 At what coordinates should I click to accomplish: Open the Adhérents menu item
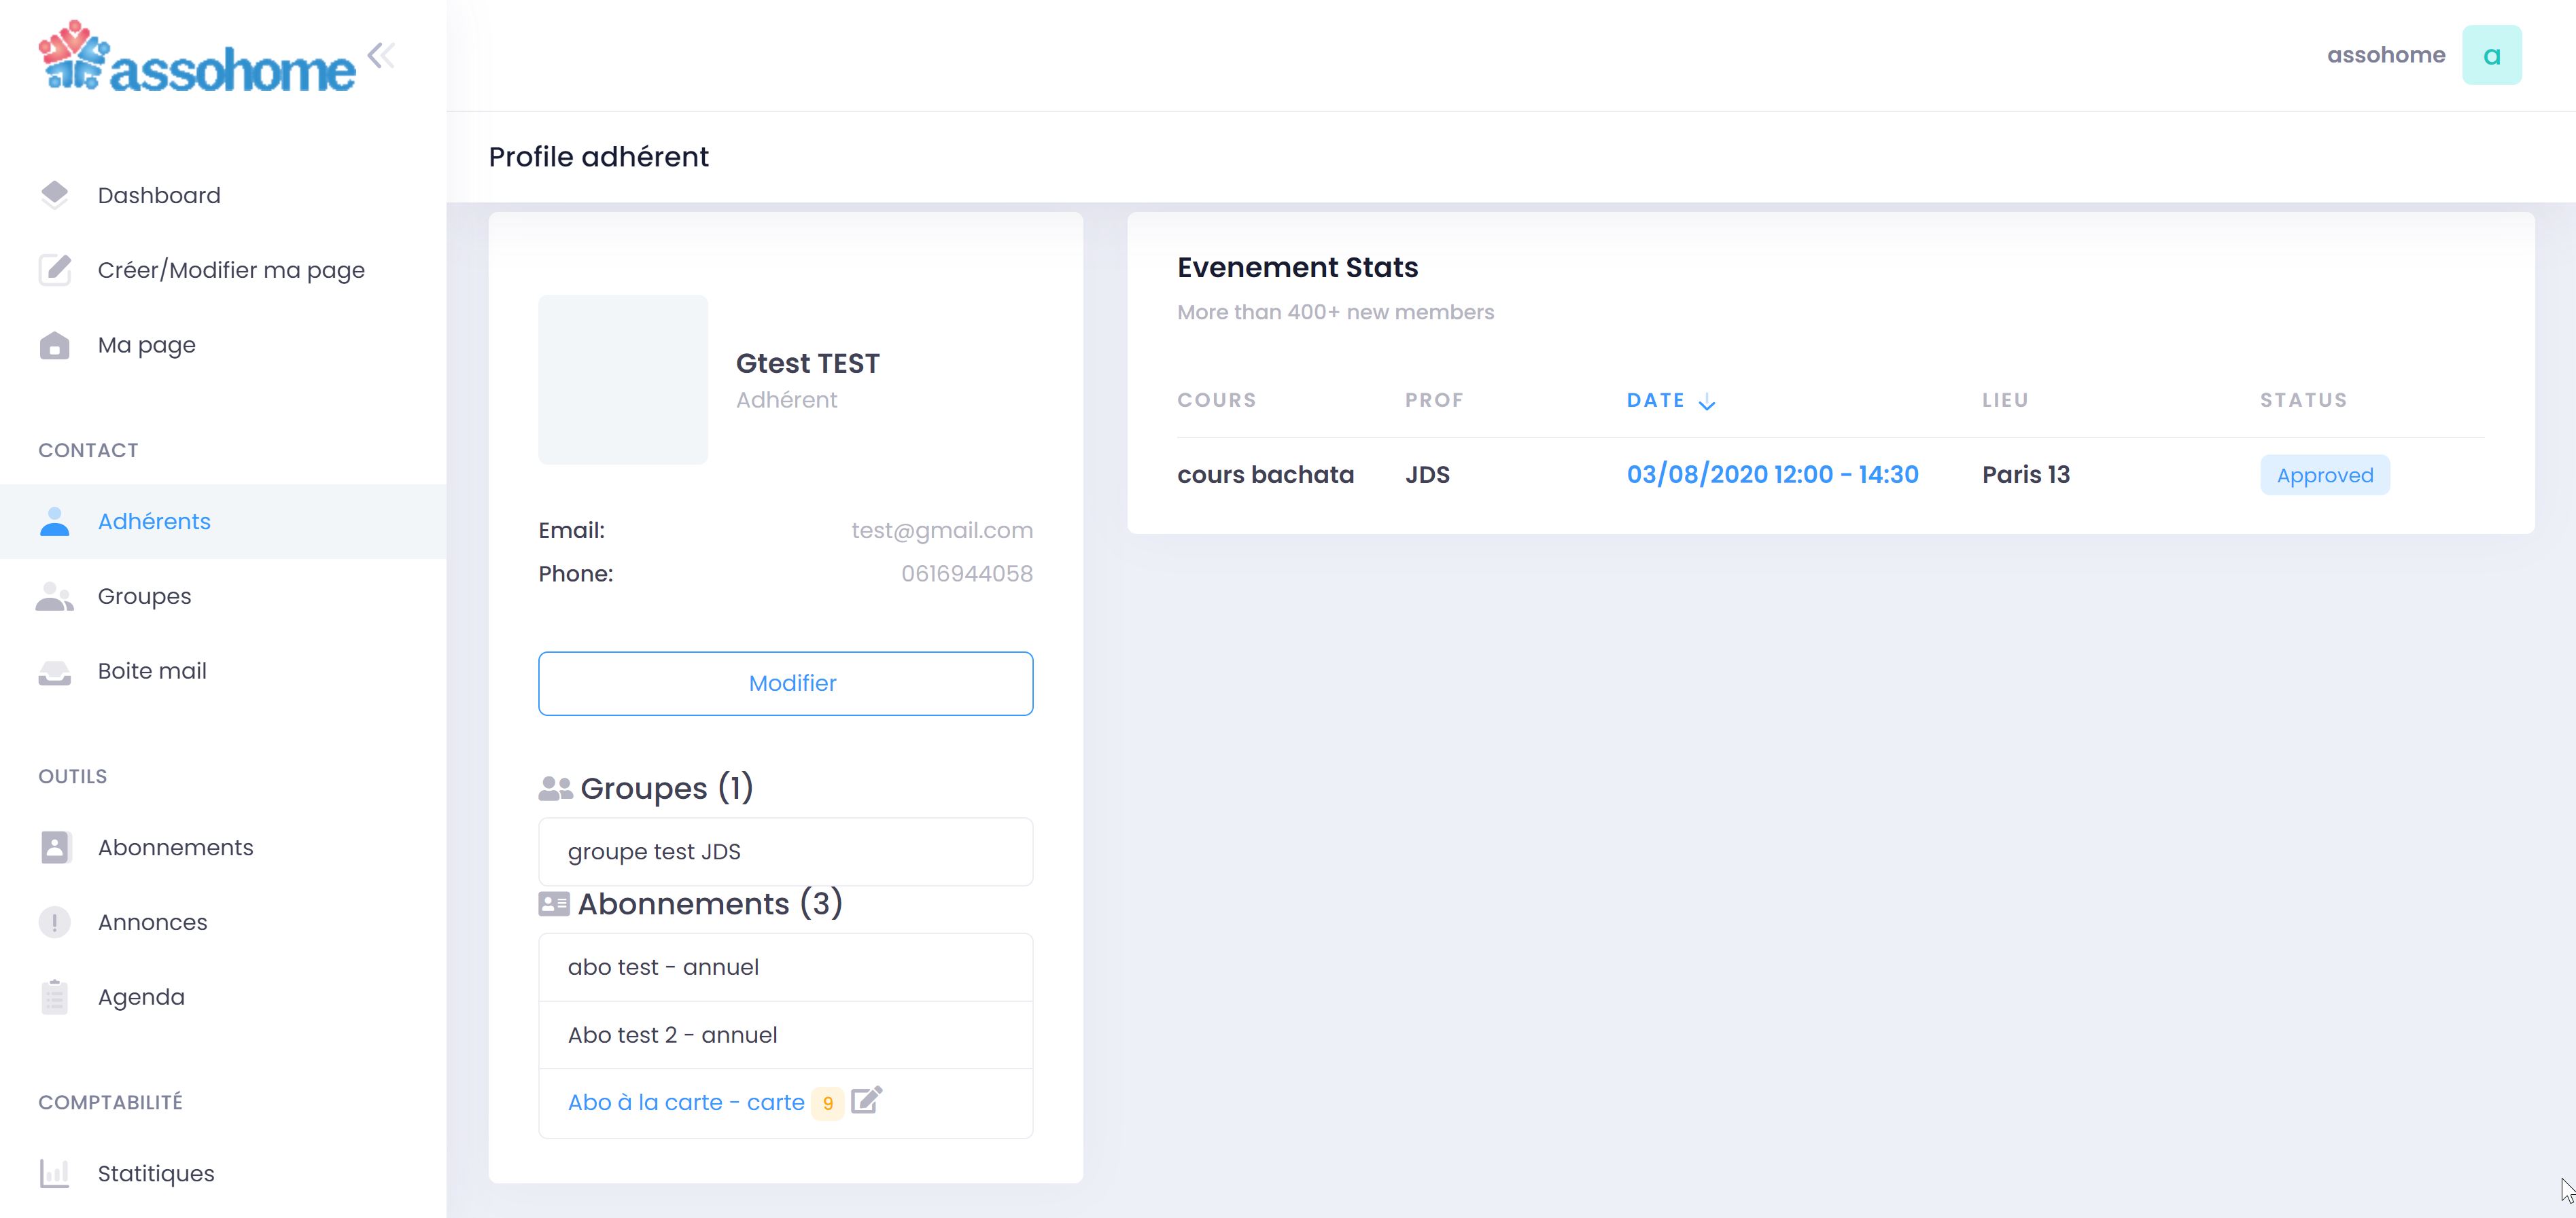154,522
